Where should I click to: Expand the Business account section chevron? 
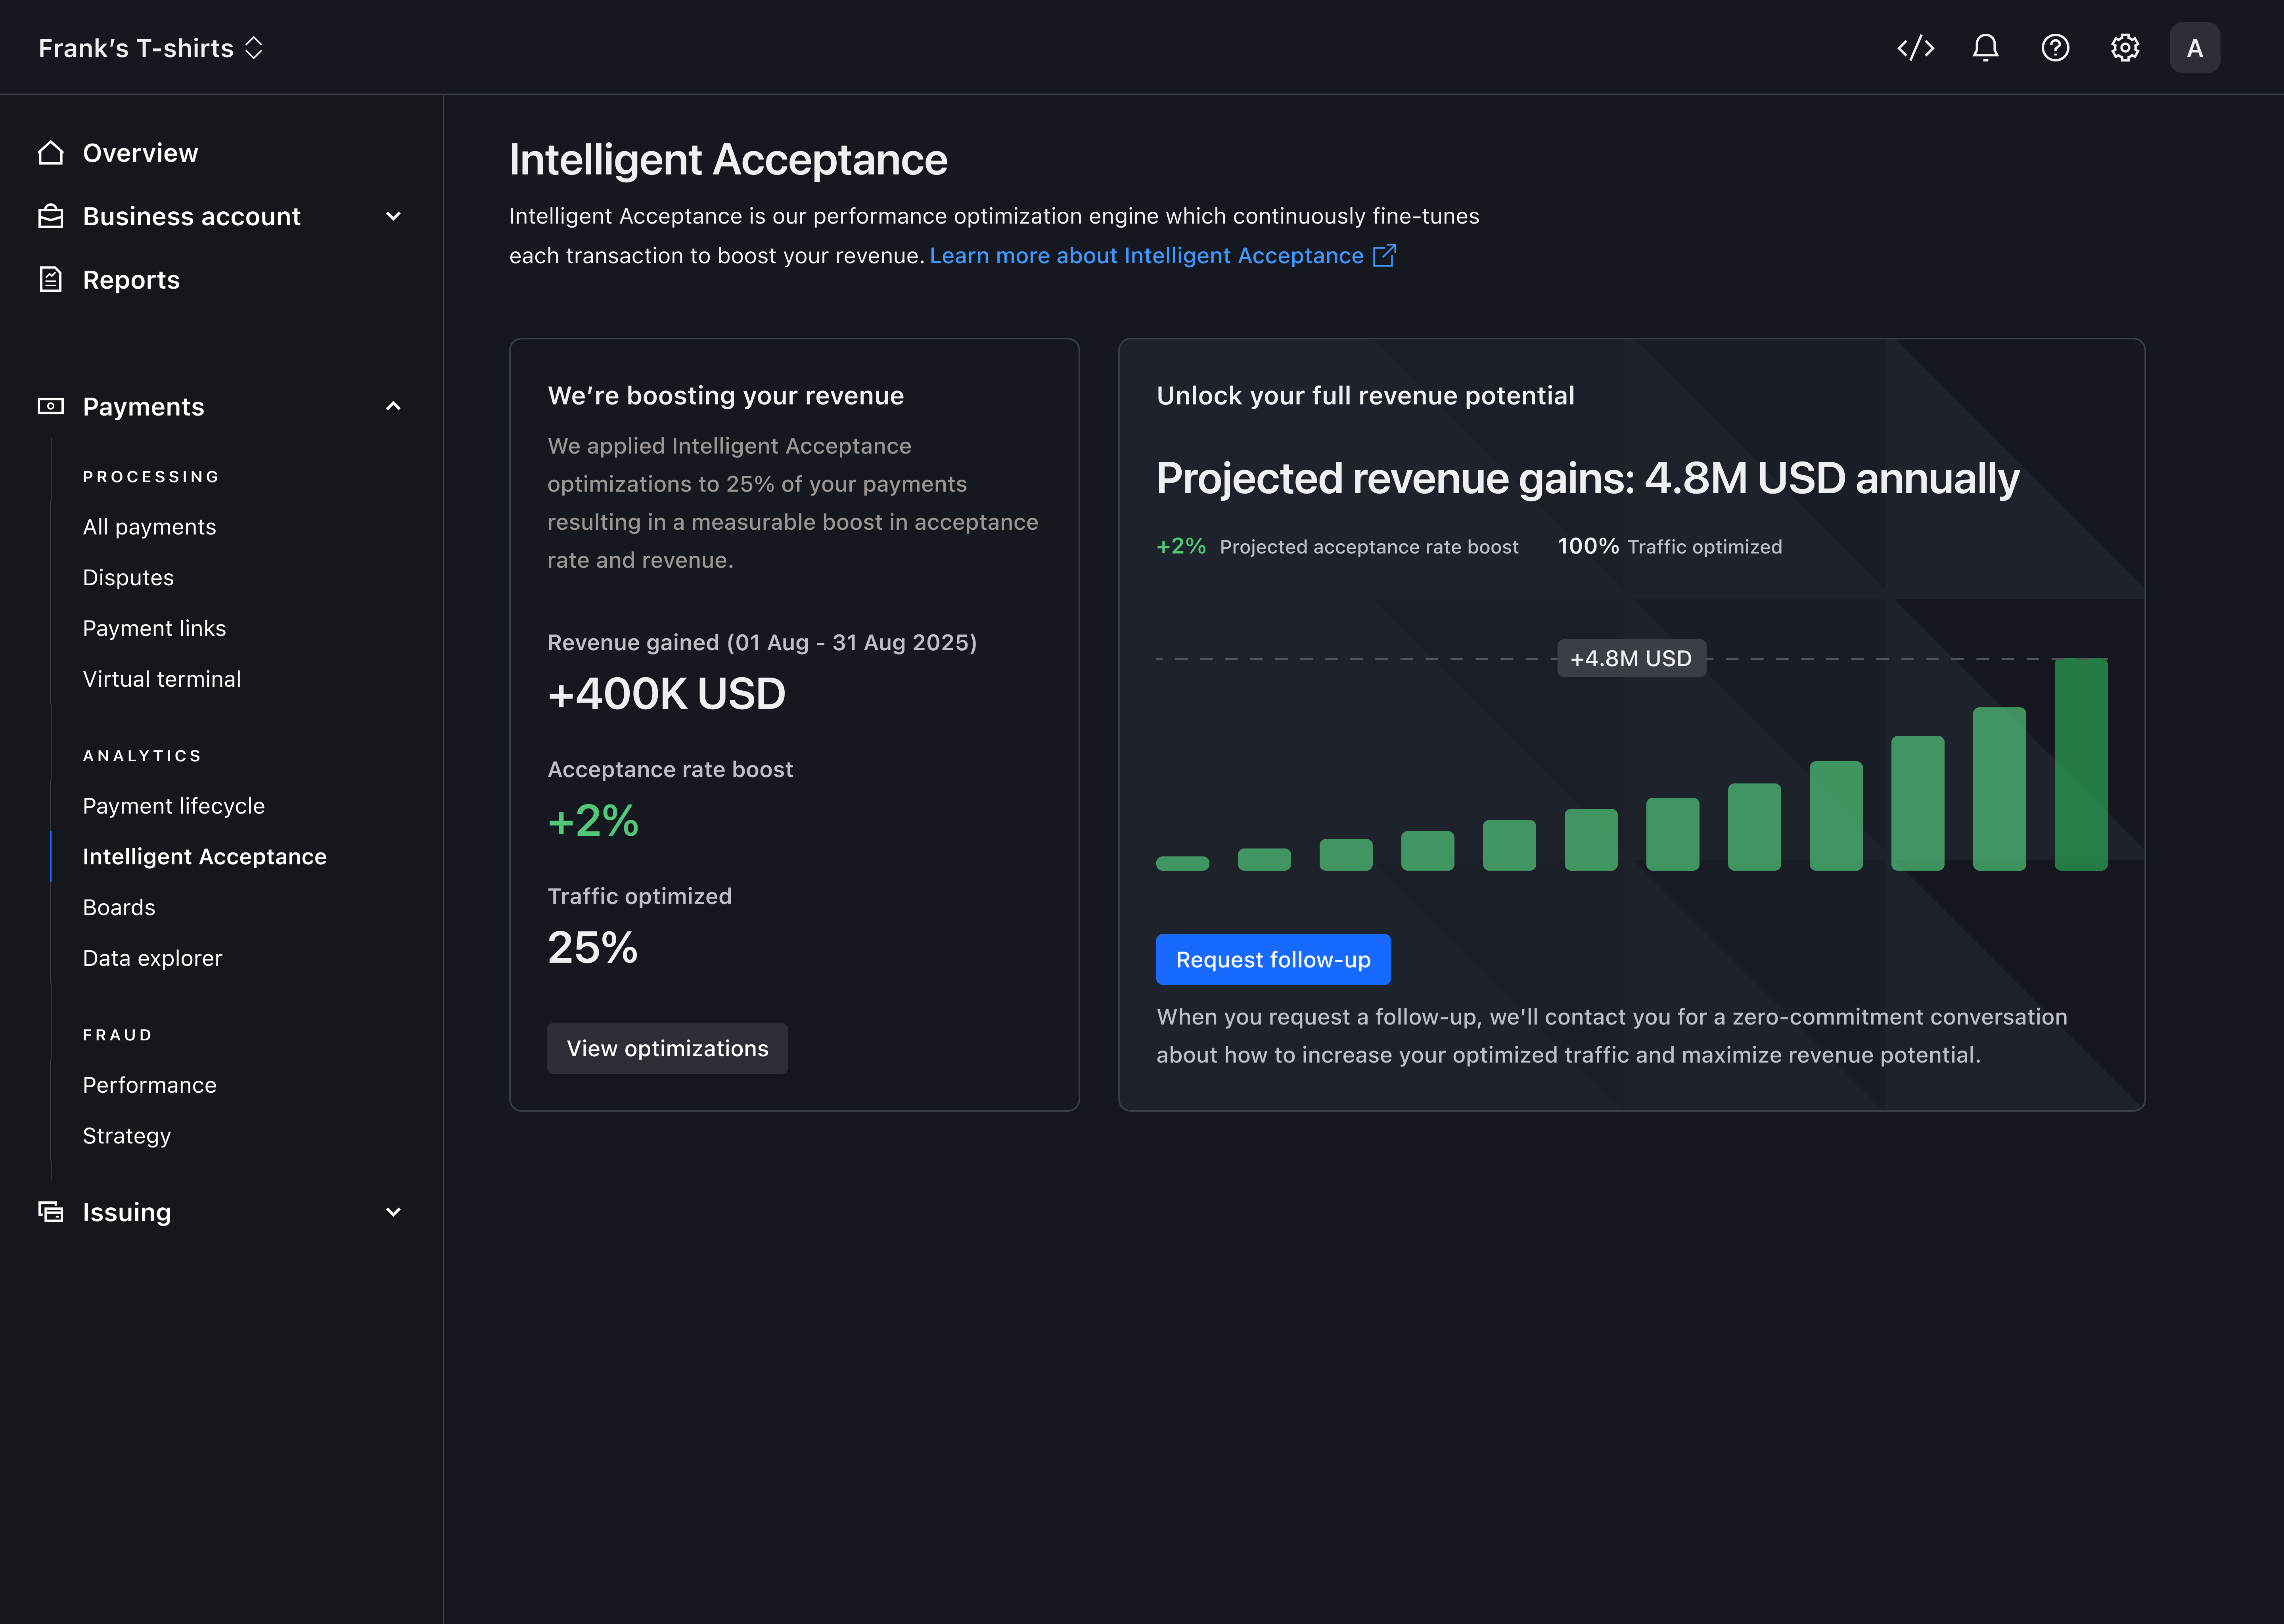coord(393,216)
